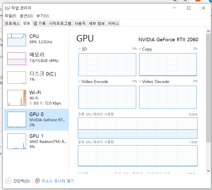Click the CPU label in the sidebar
Viewport: 212px width, 190px height.
coord(34,36)
